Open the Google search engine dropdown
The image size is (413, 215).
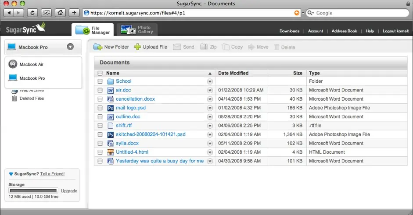tap(311, 13)
